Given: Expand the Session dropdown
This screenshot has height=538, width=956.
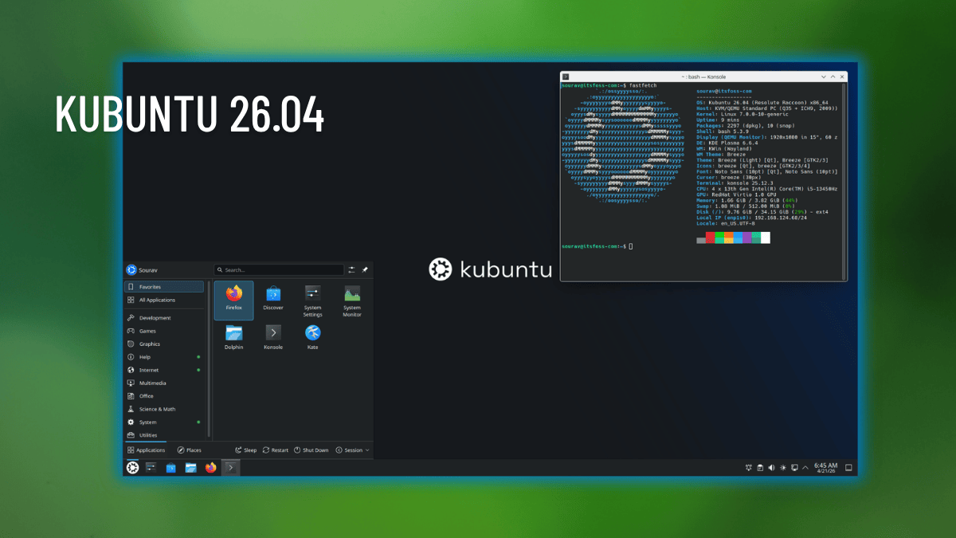Looking at the screenshot, I should (x=352, y=450).
